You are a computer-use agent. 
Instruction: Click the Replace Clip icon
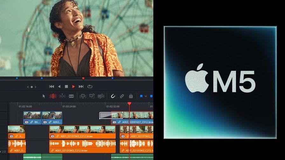coord(101,96)
